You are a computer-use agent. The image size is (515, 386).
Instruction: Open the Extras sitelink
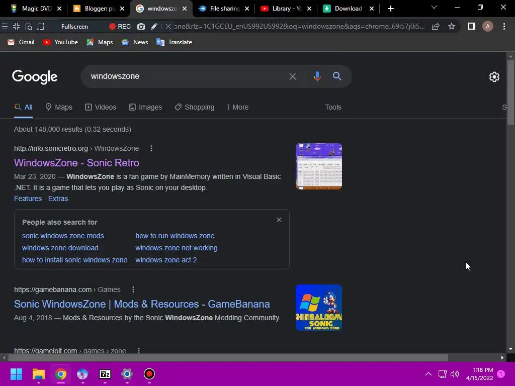pyautogui.click(x=58, y=199)
